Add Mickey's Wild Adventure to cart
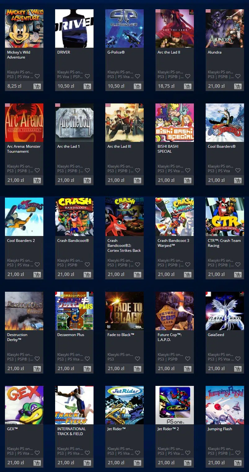Screen dimensions: 249x472 (x=37, y=86)
